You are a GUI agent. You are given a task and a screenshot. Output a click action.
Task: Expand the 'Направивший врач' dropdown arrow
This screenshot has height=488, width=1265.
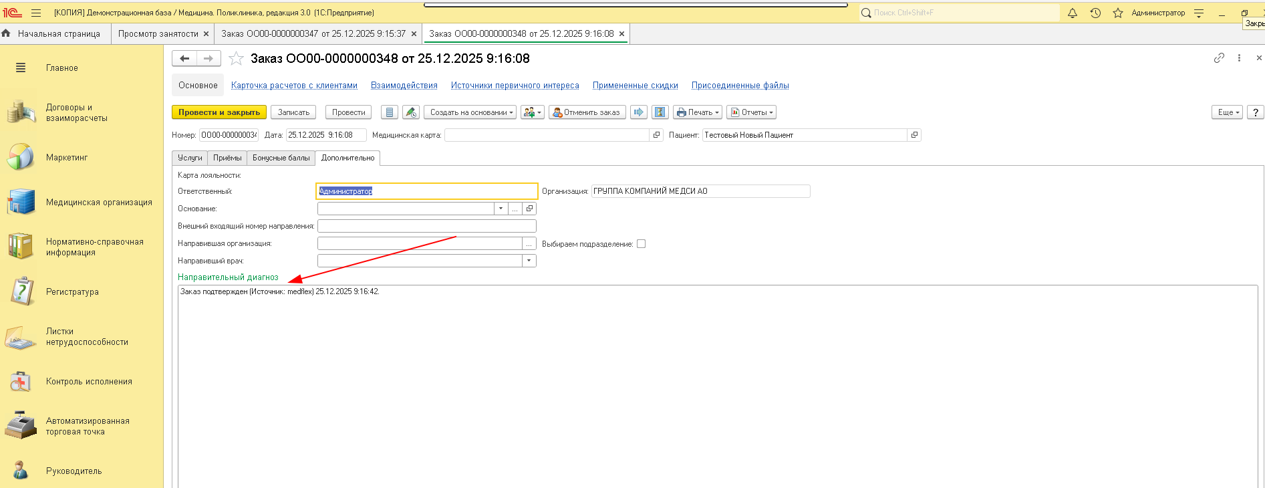tap(529, 261)
